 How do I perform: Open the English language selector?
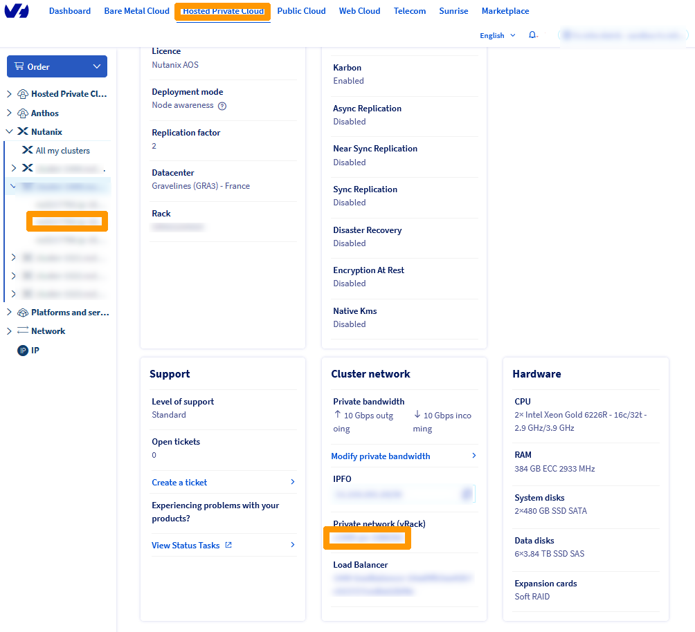[497, 35]
